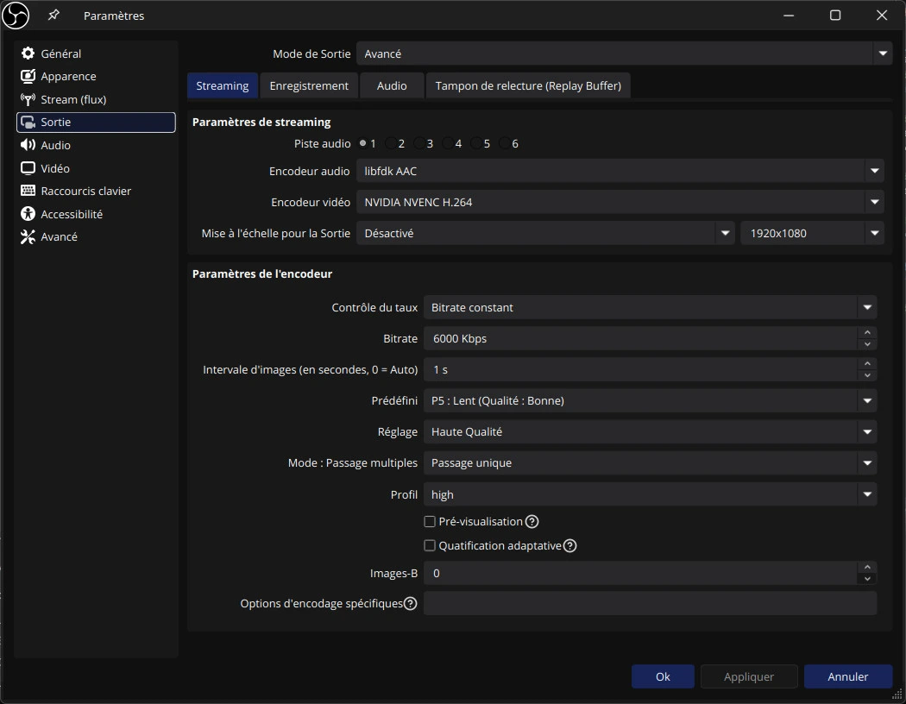906x704 pixels.
Task: Click the Audio speaker icon in sidebar
Action: tap(28, 145)
